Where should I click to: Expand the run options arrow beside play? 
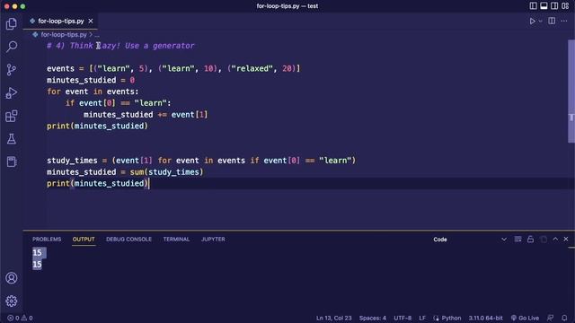[541, 22]
